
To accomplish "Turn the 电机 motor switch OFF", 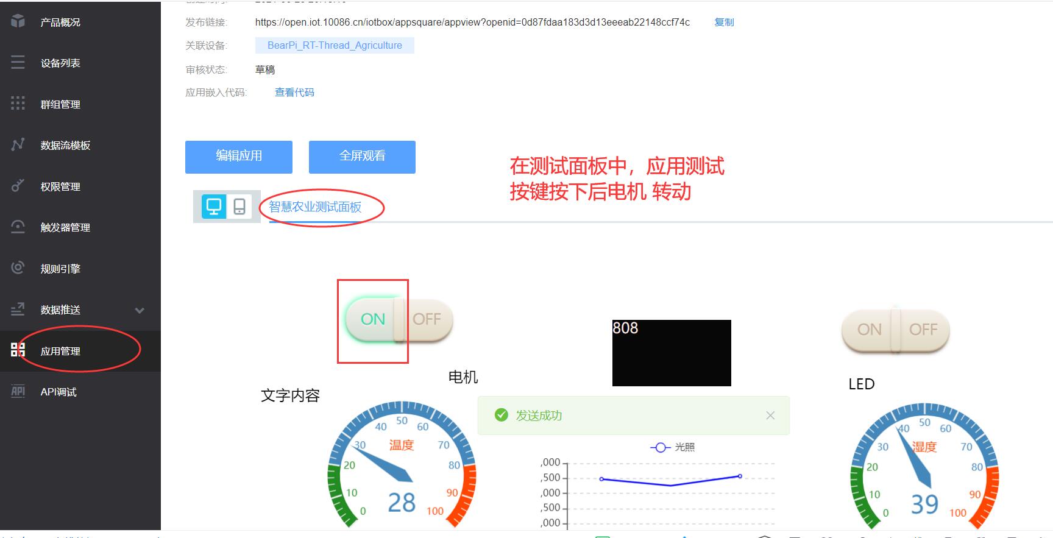I will pyautogui.click(x=427, y=319).
